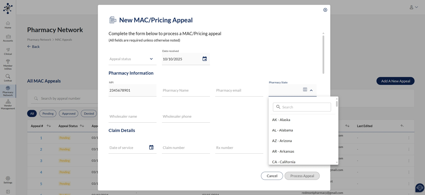Screen dimensions: 425x195
Task: Choose AK - Alaska in state list
Action: click(281, 120)
